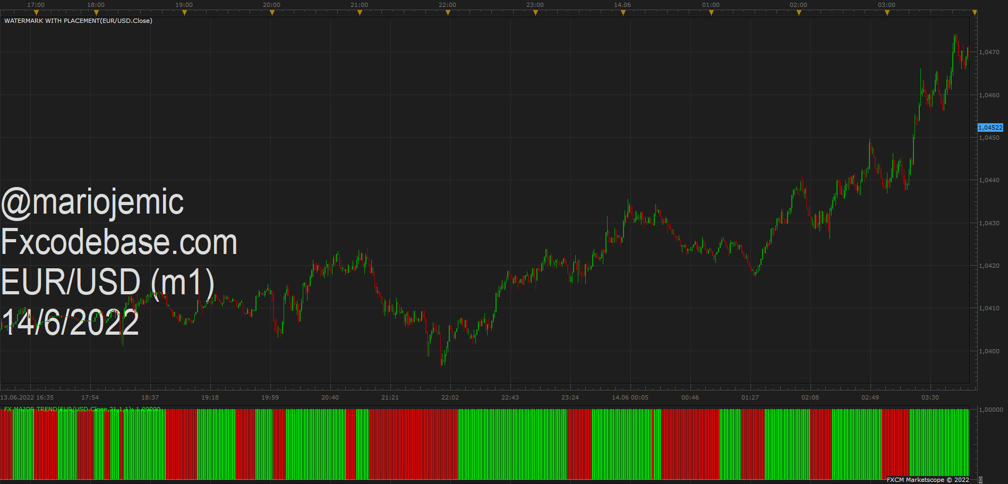Image resolution: width=1008 pixels, height=484 pixels.
Task: Select the 22:02 bottom time label
Action: coord(450,397)
